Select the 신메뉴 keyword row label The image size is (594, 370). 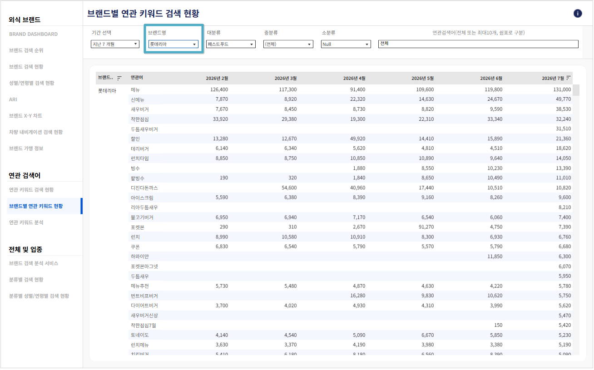pos(138,99)
